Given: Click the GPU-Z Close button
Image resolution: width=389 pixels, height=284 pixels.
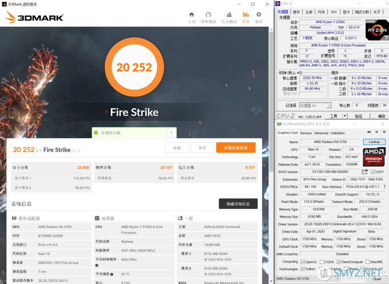Looking at the screenshot, I should point(376,279).
